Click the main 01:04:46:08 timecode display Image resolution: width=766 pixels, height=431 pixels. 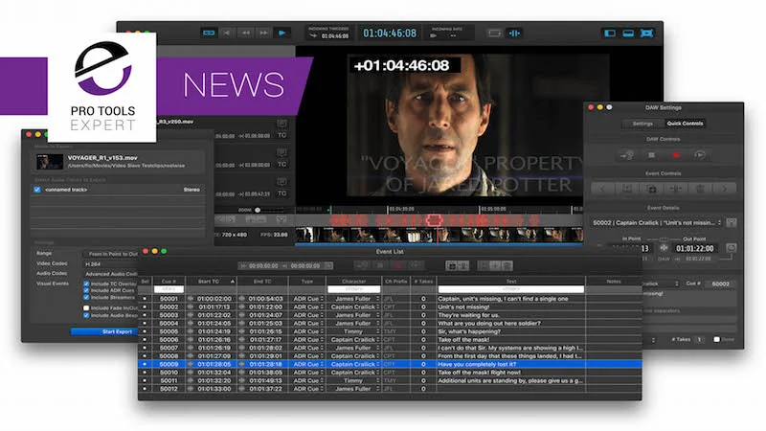(x=390, y=34)
